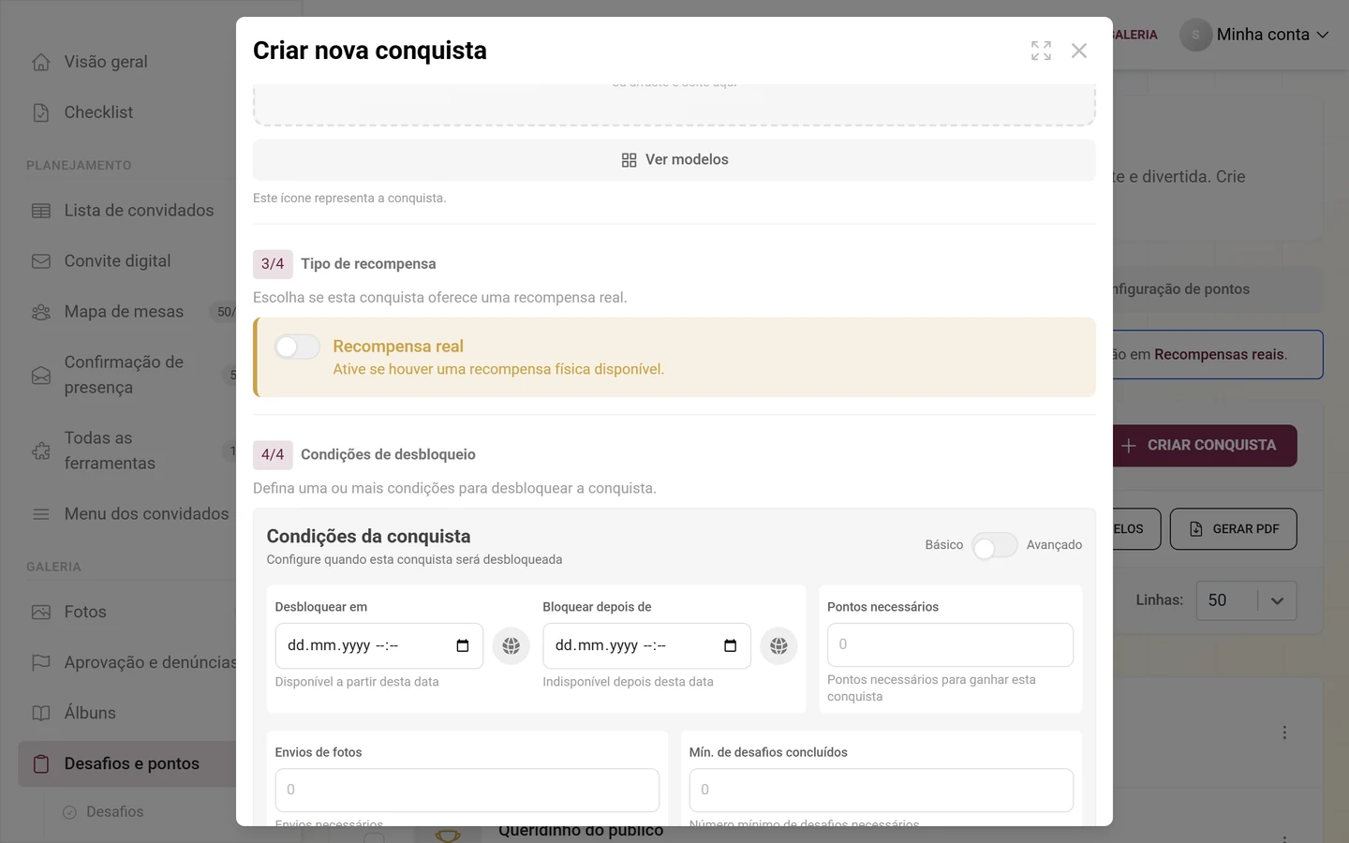
Task: Focus the Pontos necessários input field
Action: coord(950,645)
